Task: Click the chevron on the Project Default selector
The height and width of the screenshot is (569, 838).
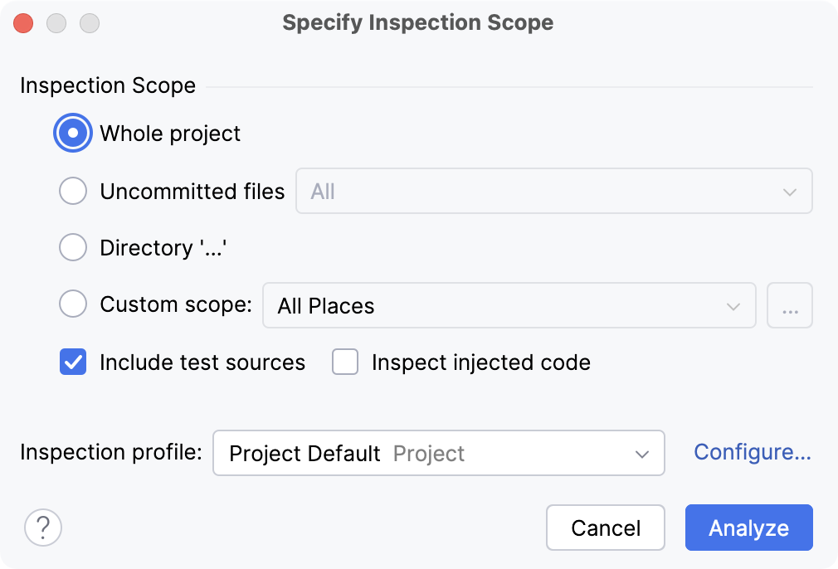Action: pyautogui.click(x=641, y=453)
